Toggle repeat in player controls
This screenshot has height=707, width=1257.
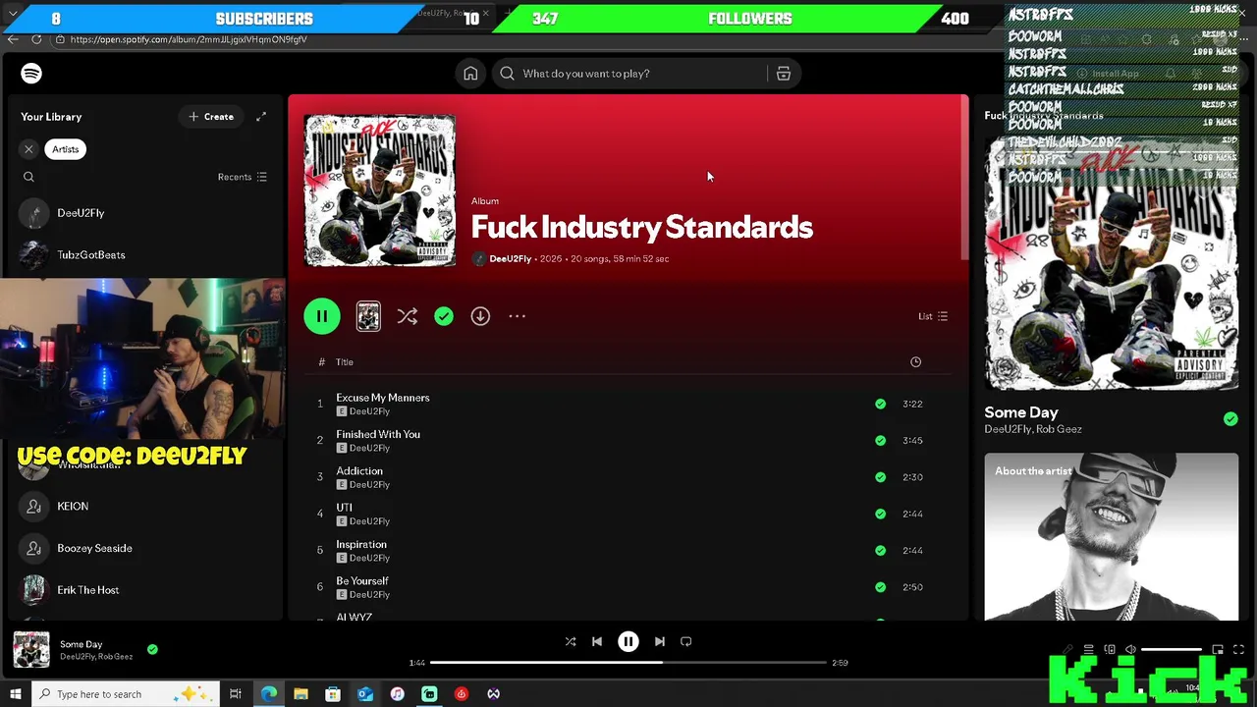(x=686, y=642)
